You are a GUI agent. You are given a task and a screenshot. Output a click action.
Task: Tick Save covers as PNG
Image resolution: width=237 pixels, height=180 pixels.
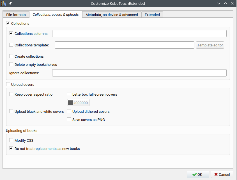pyautogui.click(x=69, y=120)
